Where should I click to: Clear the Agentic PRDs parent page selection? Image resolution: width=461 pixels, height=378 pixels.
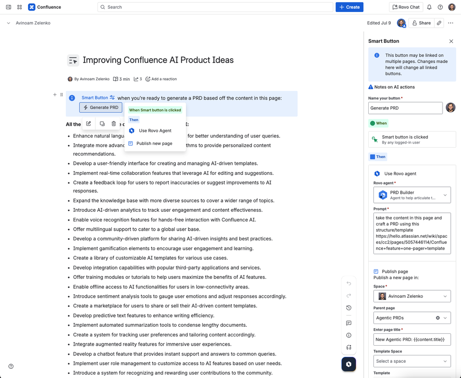click(438, 318)
